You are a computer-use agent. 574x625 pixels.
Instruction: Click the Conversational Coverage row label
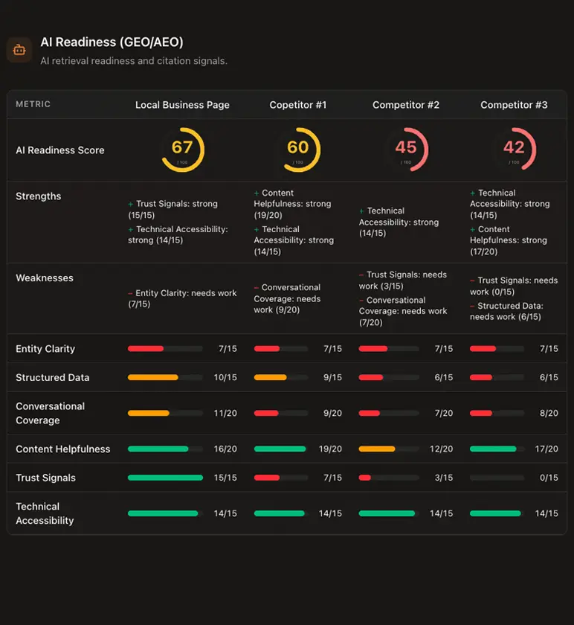click(x=51, y=413)
